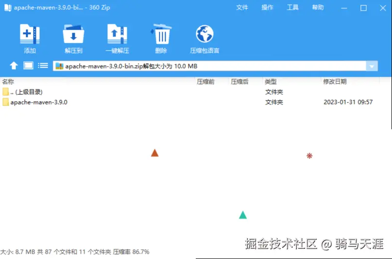Select the .. (上级目录) entry
The image size is (392, 259).
pos(27,92)
